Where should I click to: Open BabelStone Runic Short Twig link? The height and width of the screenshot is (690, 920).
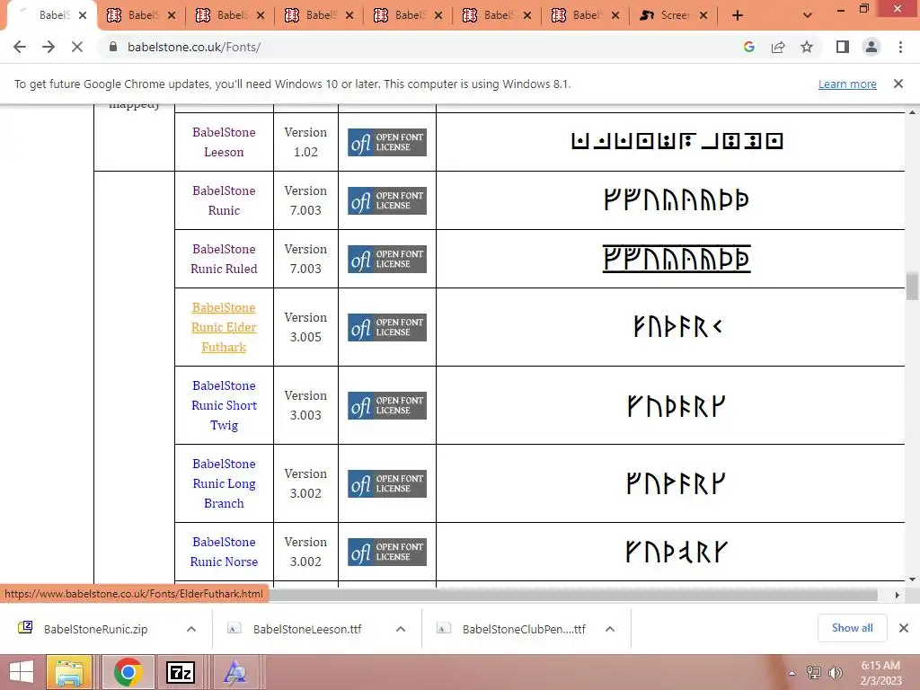click(x=224, y=405)
